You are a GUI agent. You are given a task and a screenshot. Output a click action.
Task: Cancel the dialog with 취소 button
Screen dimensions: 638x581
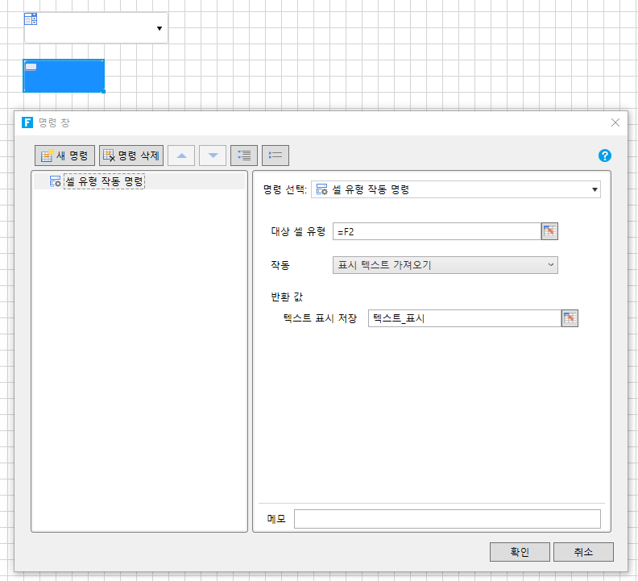(583, 552)
